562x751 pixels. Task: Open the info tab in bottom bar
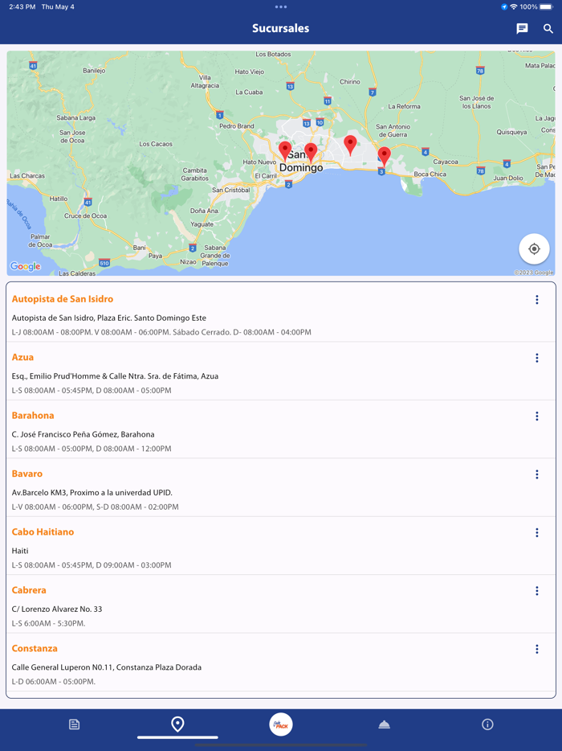[x=487, y=724]
